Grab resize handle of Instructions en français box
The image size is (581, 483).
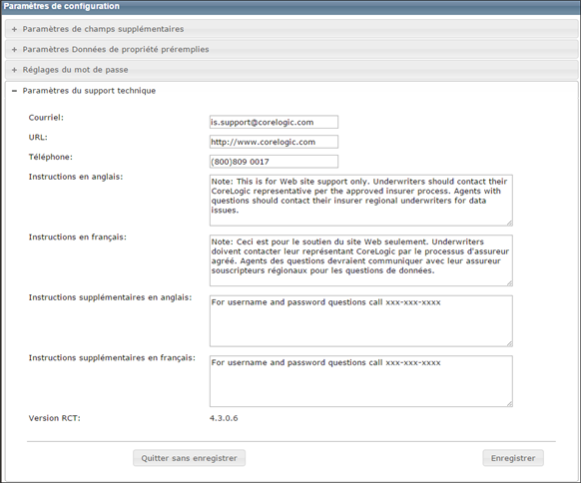[510, 283]
